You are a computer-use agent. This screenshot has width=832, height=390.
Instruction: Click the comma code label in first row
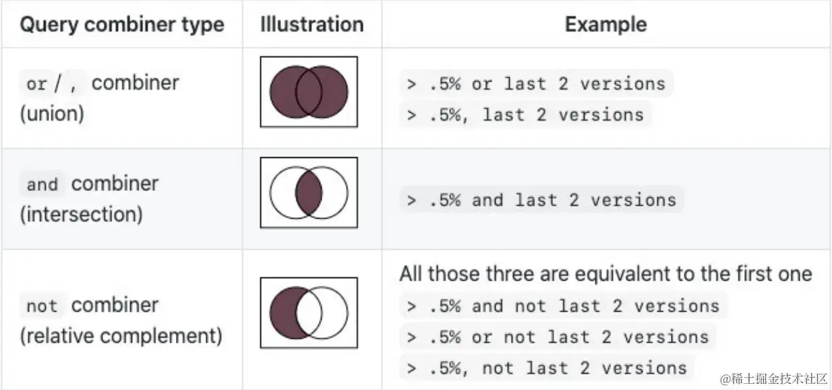[x=73, y=84]
